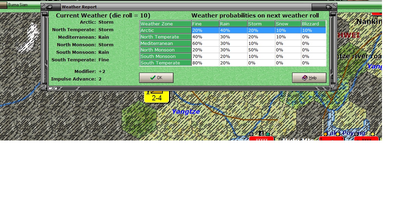Select the North Monsoon zone row

point(233,50)
